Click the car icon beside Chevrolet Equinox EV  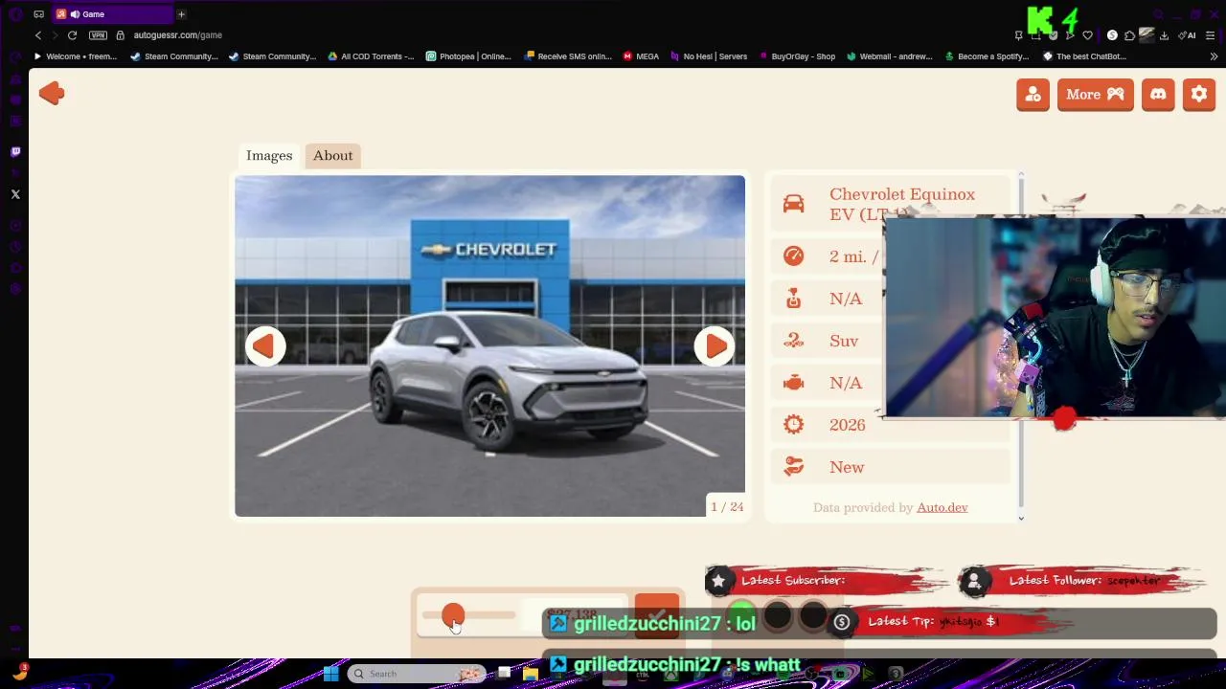[x=793, y=204]
